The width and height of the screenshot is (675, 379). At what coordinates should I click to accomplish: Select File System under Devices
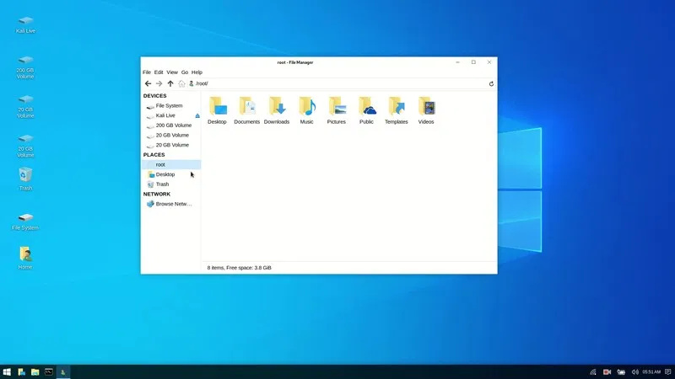(169, 106)
